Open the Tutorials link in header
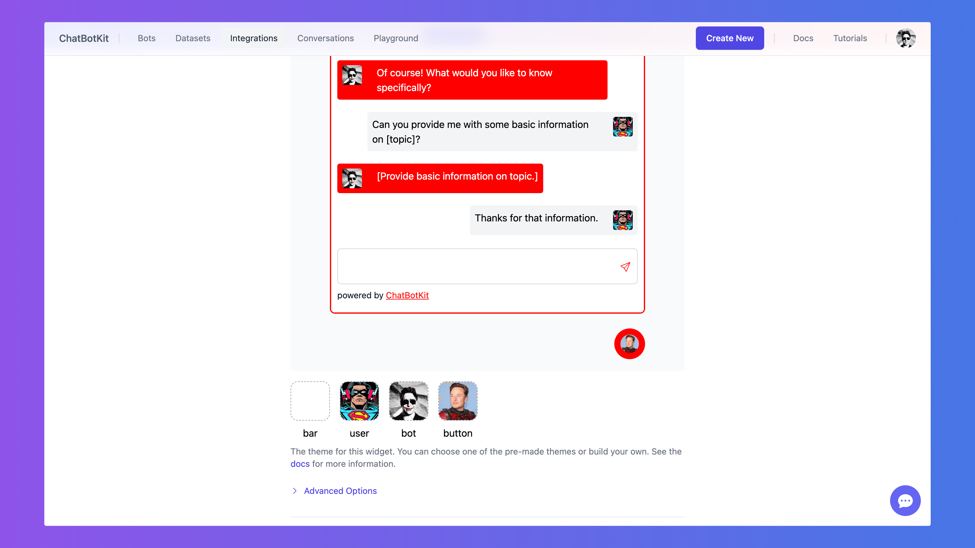The width and height of the screenshot is (975, 548). 850,38
